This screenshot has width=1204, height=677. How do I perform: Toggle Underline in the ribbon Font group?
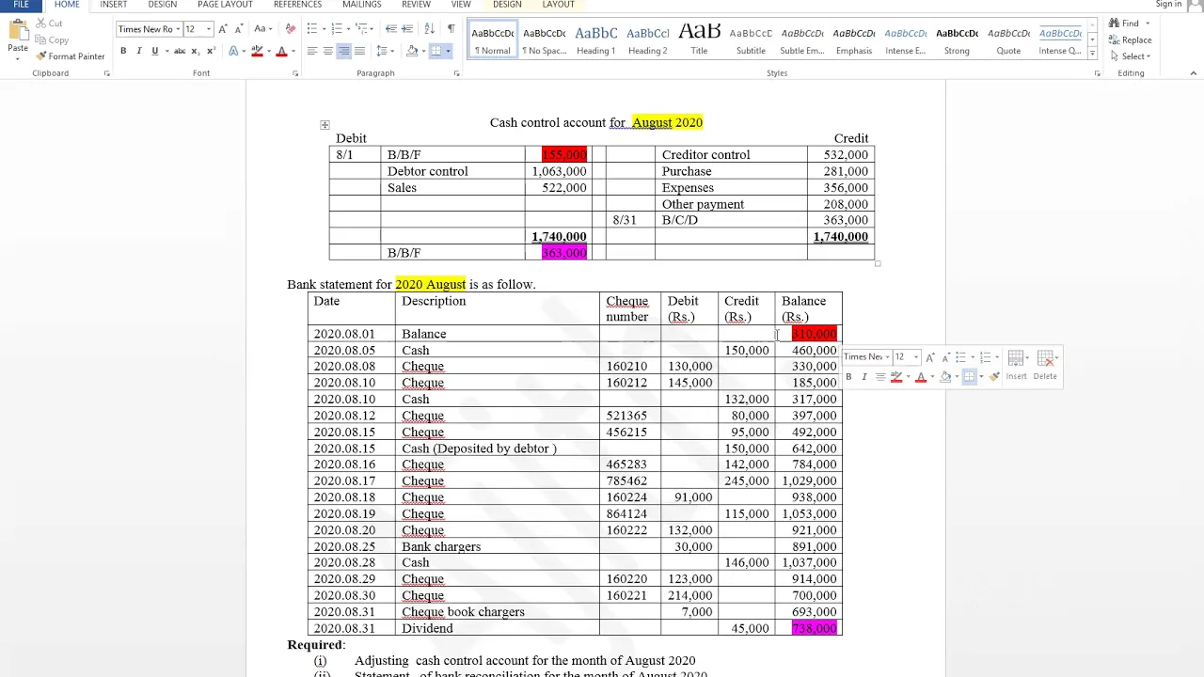pos(153,51)
